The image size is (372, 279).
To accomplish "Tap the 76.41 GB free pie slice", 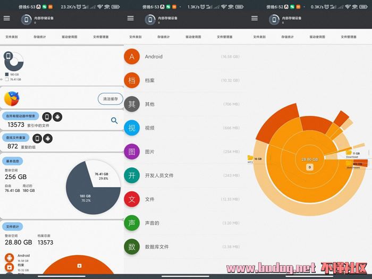I will (103, 176).
